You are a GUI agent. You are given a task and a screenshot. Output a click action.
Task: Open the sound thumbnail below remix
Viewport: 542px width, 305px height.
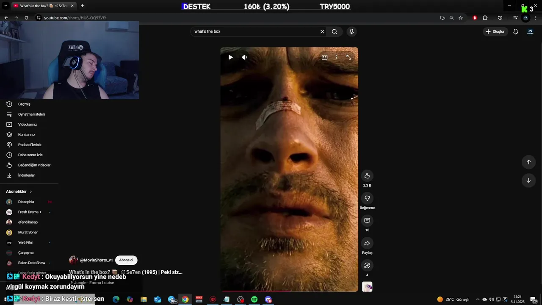(367, 287)
